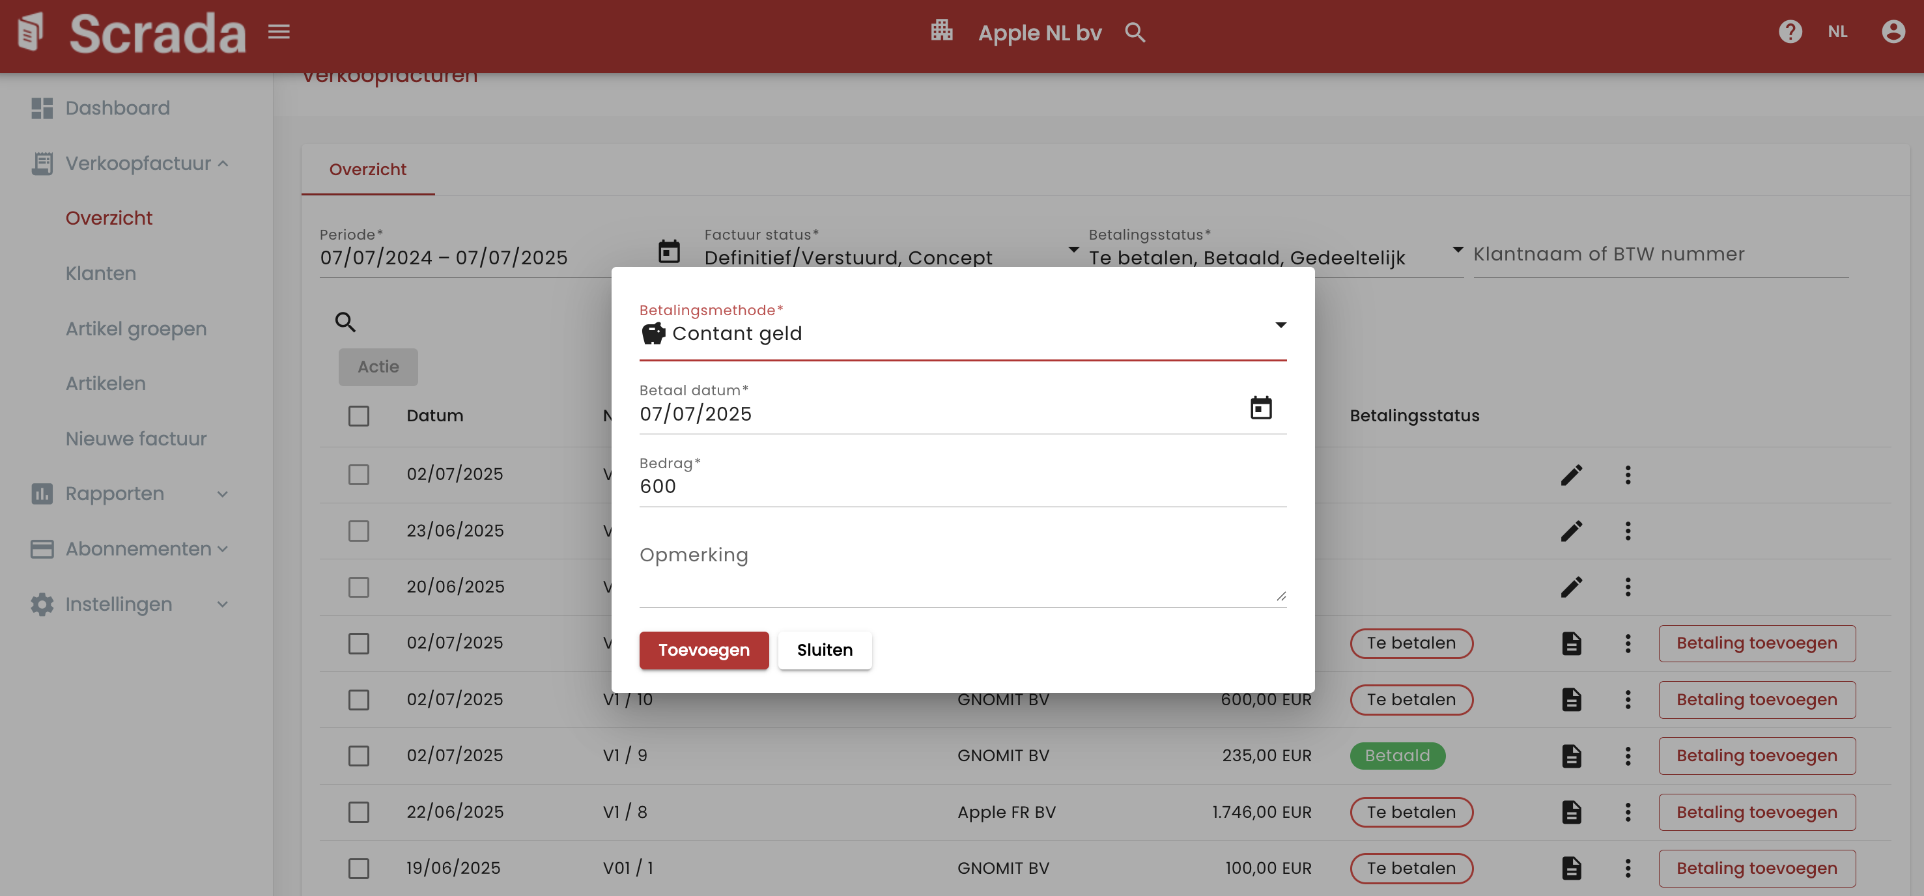This screenshot has width=1924, height=896.
Task: Click the help question mark icon
Action: click(1790, 31)
